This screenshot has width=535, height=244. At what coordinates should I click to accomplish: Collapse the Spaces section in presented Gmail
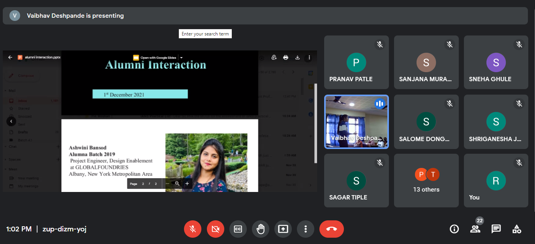coord(5,160)
